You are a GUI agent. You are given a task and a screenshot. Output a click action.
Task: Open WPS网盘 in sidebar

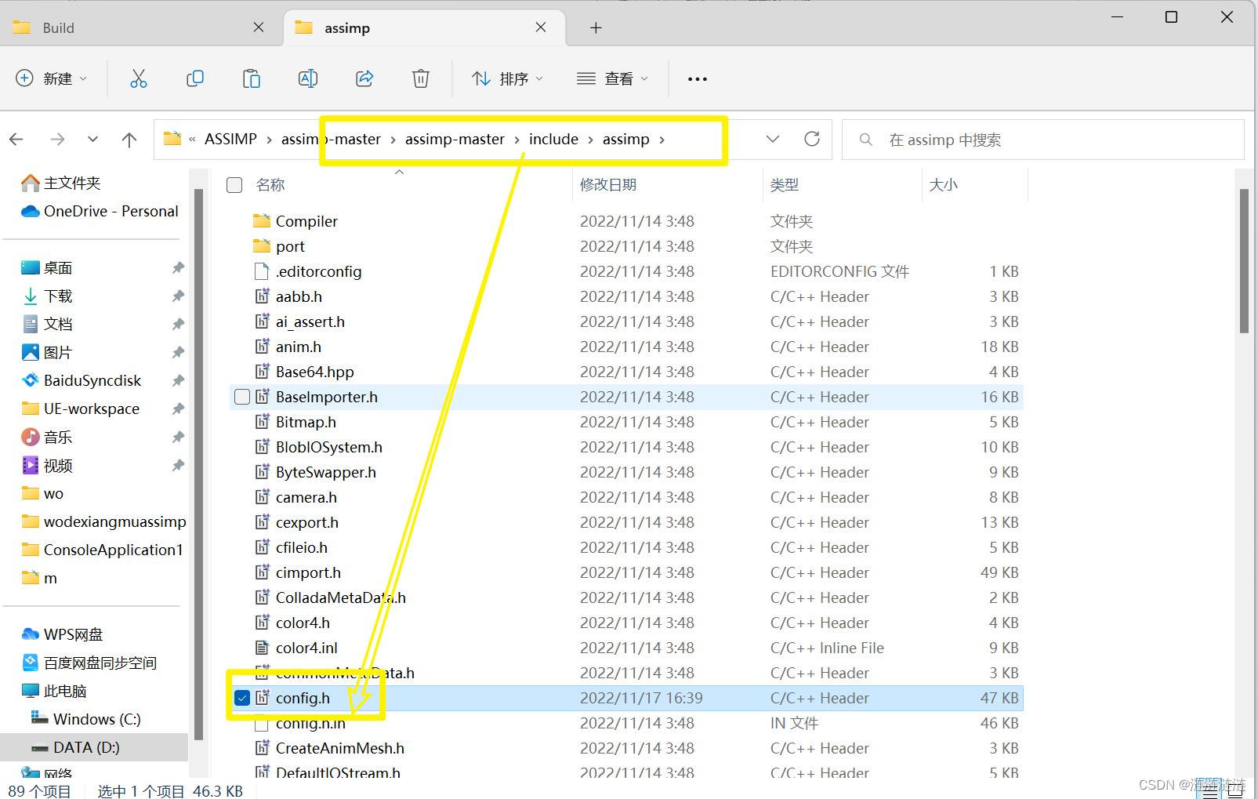click(x=63, y=634)
